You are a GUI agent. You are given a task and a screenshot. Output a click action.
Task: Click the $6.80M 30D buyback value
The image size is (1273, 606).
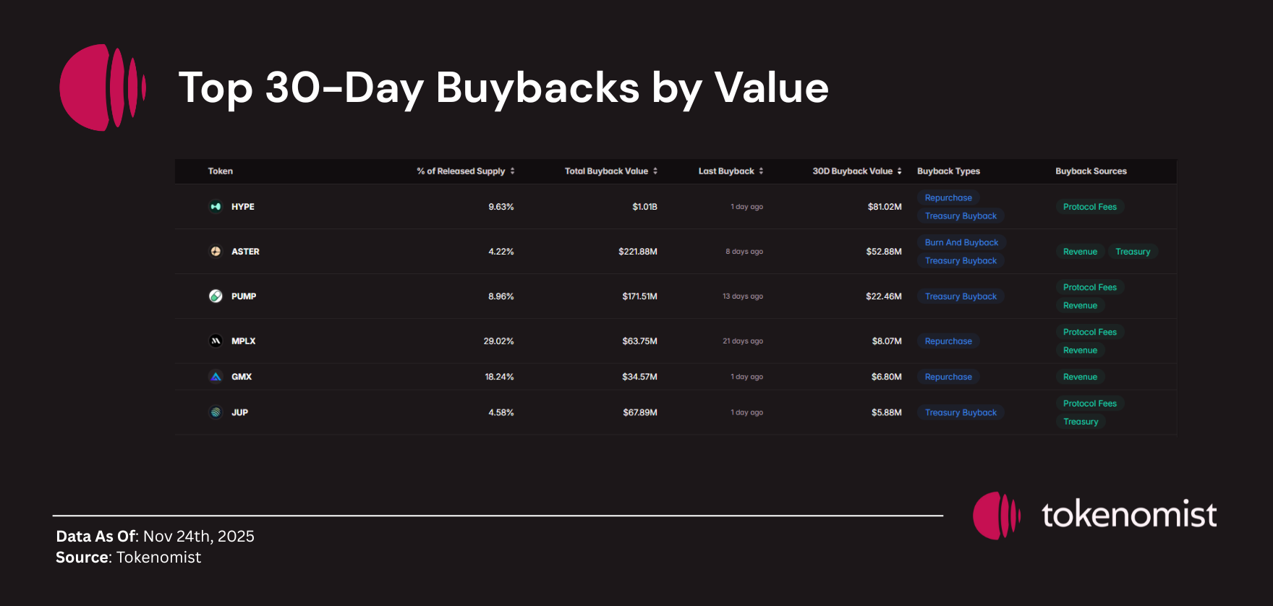(x=886, y=377)
